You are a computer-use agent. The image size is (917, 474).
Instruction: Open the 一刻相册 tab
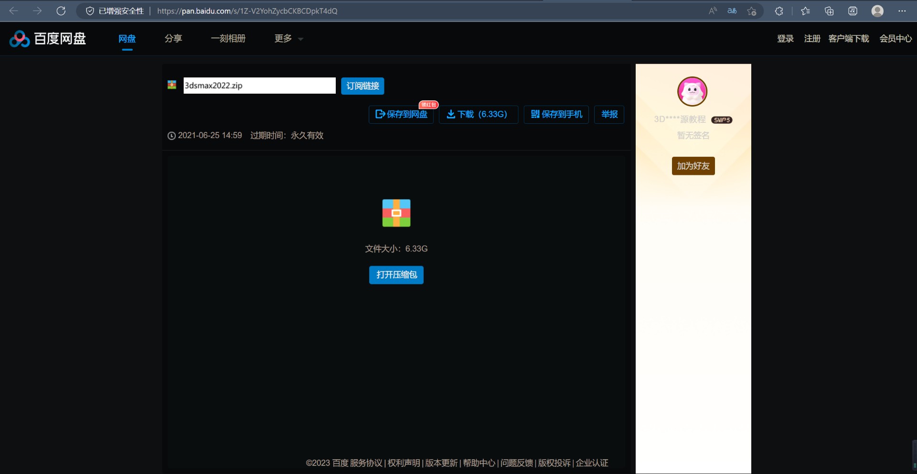(228, 38)
